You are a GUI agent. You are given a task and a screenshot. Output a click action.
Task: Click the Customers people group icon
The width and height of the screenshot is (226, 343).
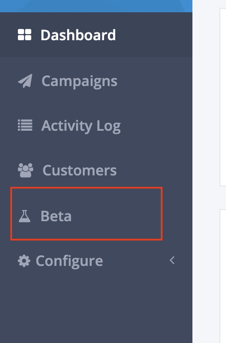pyautogui.click(x=26, y=170)
